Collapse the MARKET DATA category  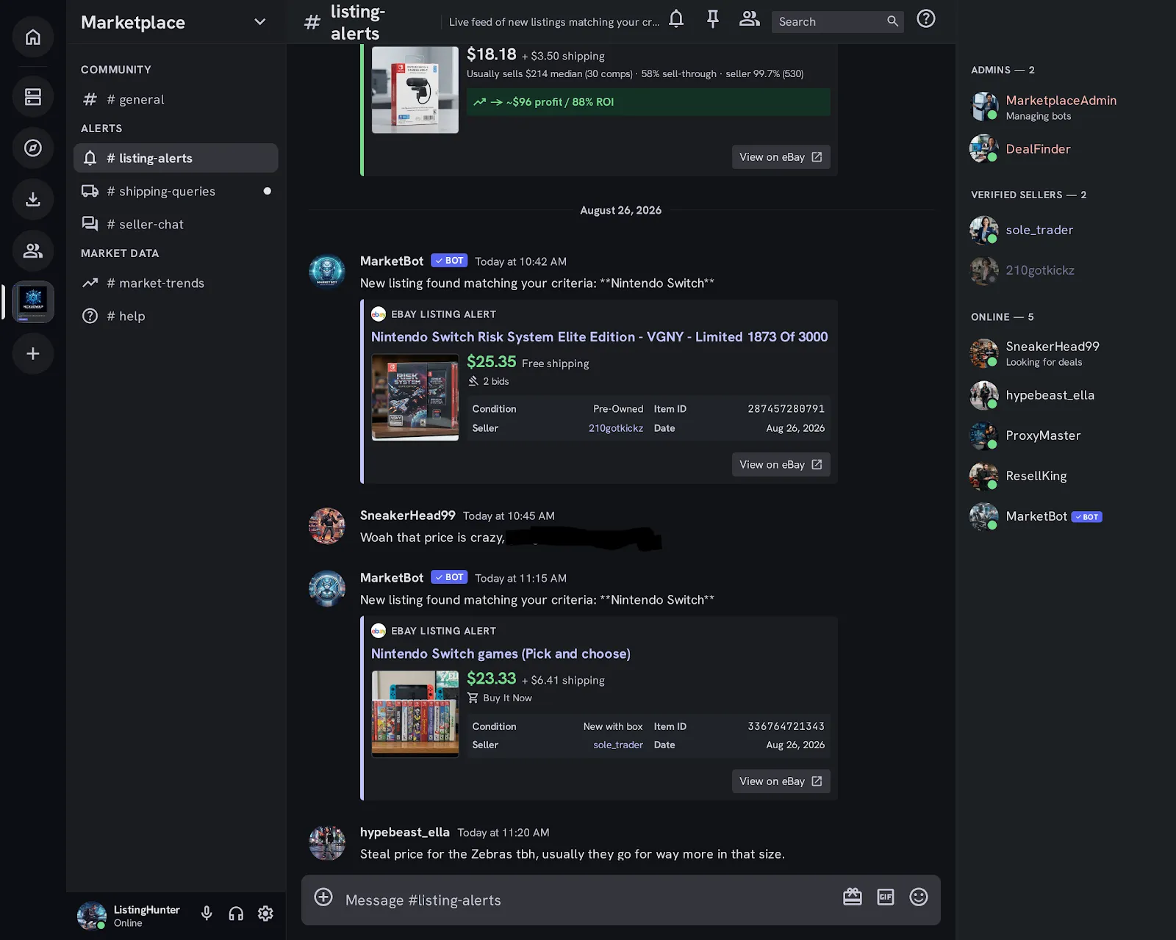coord(120,253)
